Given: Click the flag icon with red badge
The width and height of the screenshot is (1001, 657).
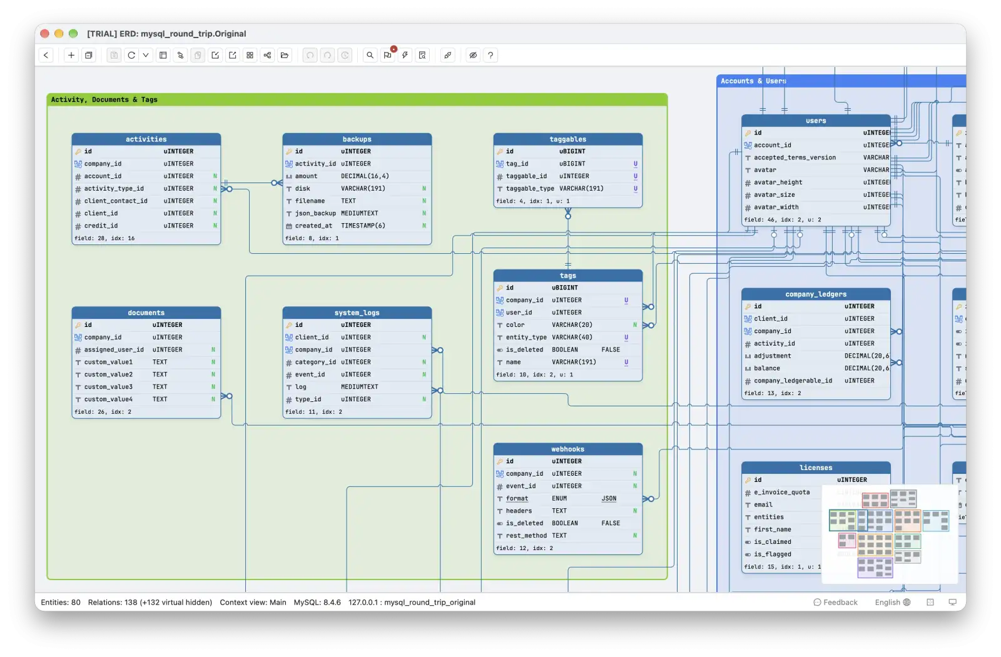Looking at the screenshot, I should (x=388, y=55).
